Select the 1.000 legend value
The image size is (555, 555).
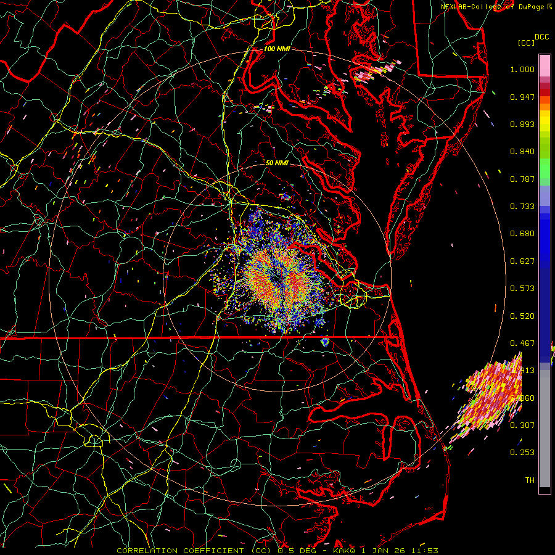click(522, 69)
